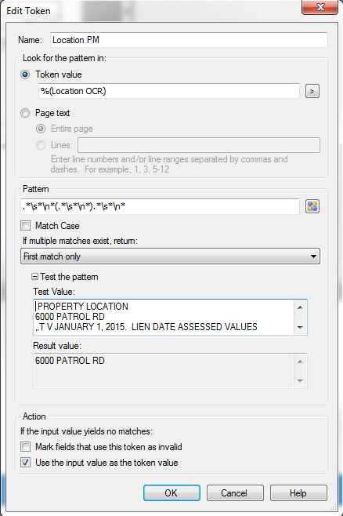Click the Result value scrollbar down arrow
This screenshot has height=516, width=343.
pyautogui.click(x=300, y=381)
